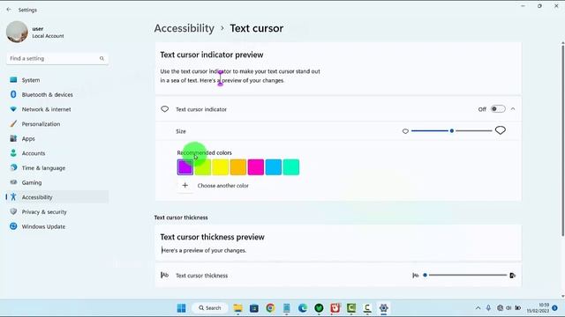565x317 pixels.
Task: Click the Recommended colors label
Action: pyautogui.click(x=204, y=152)
